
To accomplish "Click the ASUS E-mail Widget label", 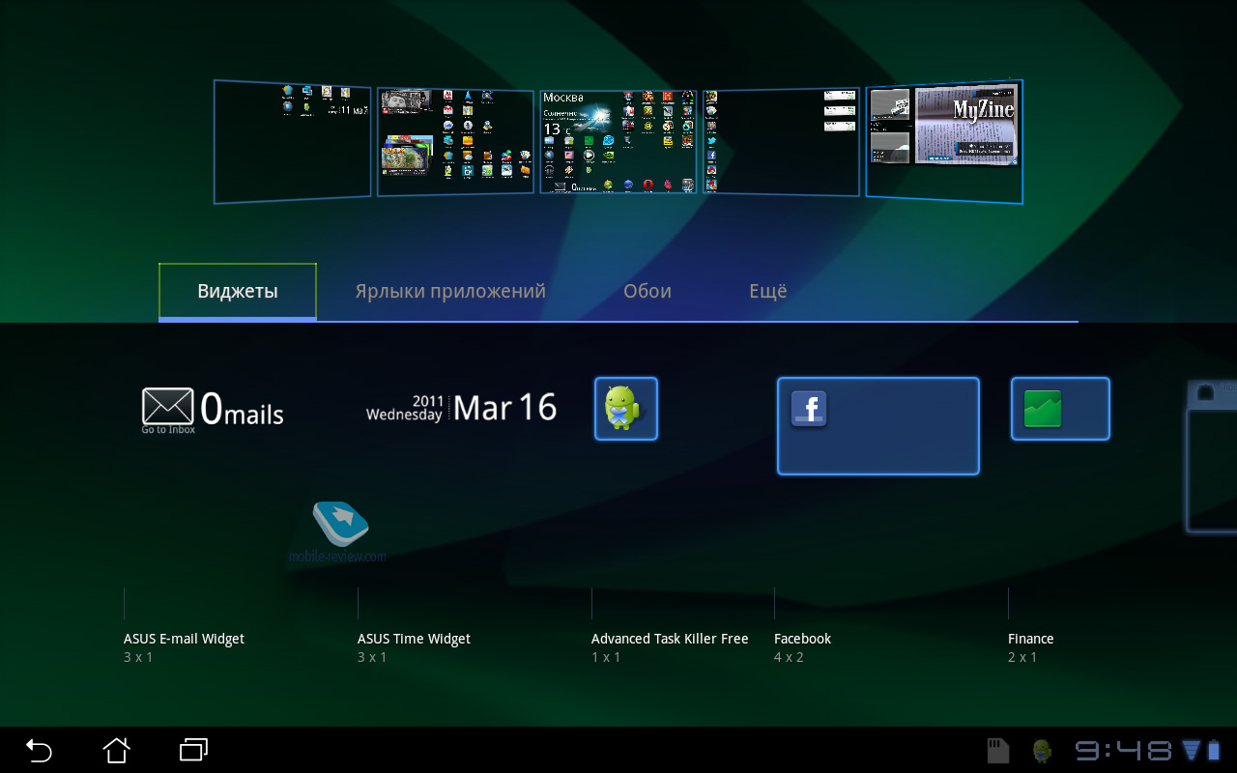I will [x=184, y=639].
